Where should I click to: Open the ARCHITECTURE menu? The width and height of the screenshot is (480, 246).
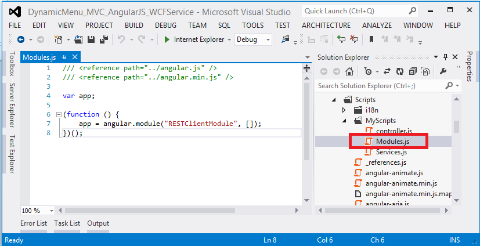point(326,26)
